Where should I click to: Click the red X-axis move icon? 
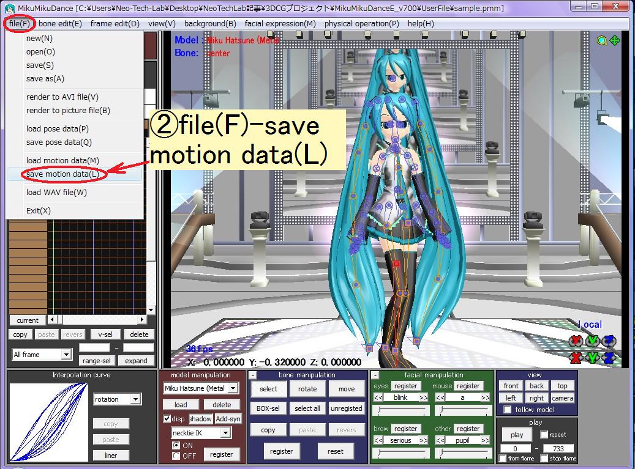576,358
